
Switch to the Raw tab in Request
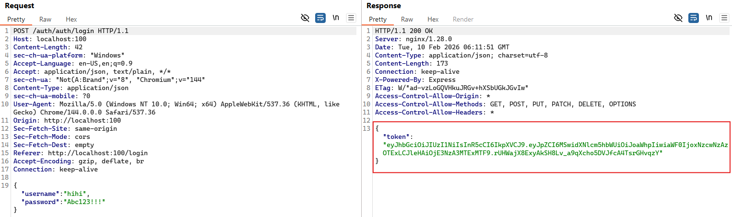click(46, 20)
